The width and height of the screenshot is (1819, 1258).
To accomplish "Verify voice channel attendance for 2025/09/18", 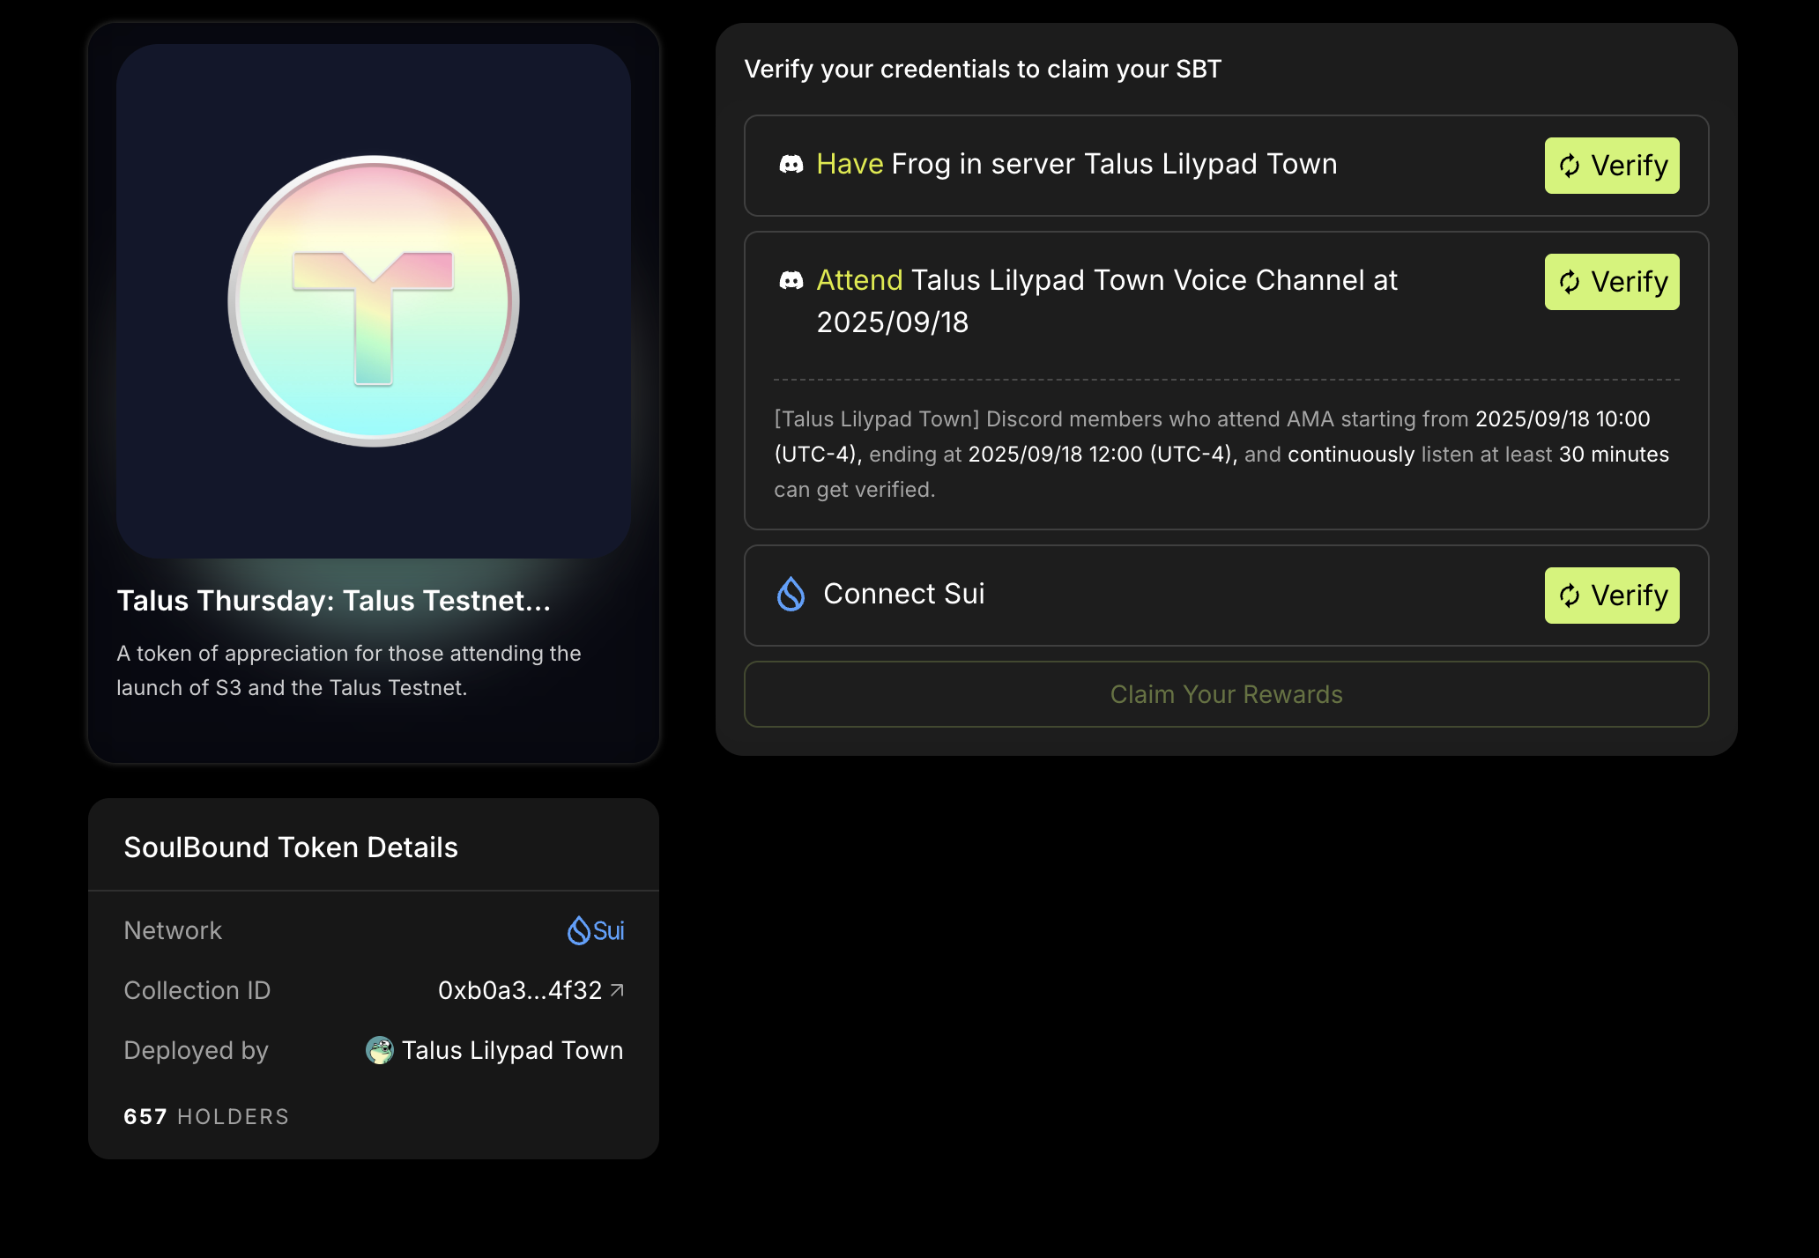I will pos(1611,282).
